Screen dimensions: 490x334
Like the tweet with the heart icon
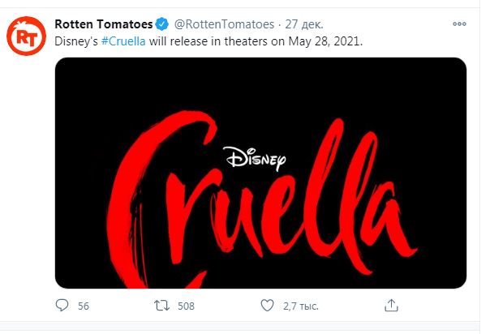[x=266, y=306]
